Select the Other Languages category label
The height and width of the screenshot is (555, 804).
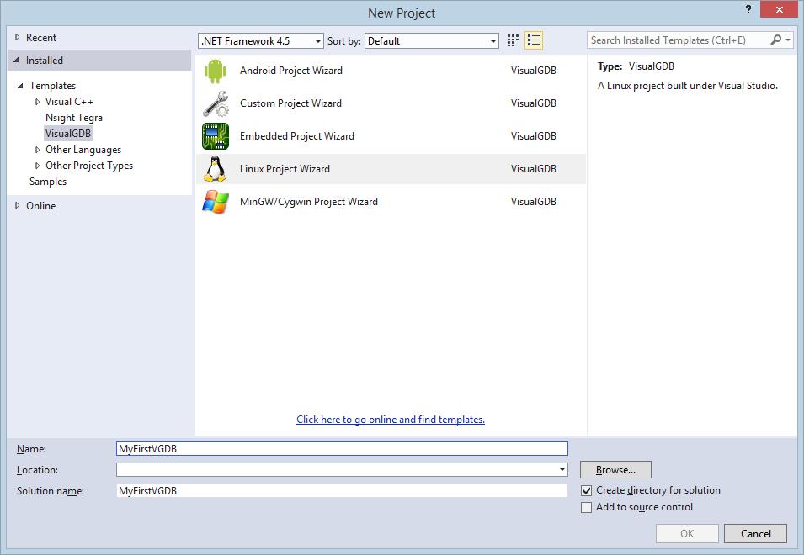point(83,150)
